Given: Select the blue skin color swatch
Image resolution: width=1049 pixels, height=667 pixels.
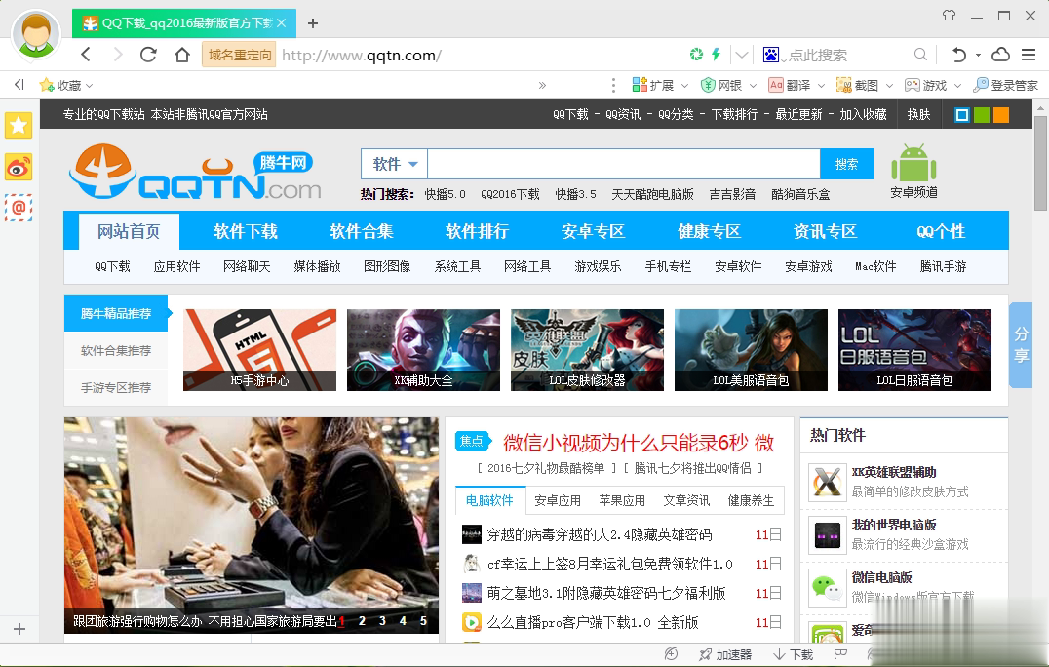Looking at the screenshot, I should pos(962,115).
